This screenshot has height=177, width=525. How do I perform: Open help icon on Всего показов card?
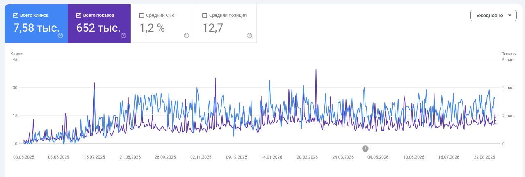[123, 36]
